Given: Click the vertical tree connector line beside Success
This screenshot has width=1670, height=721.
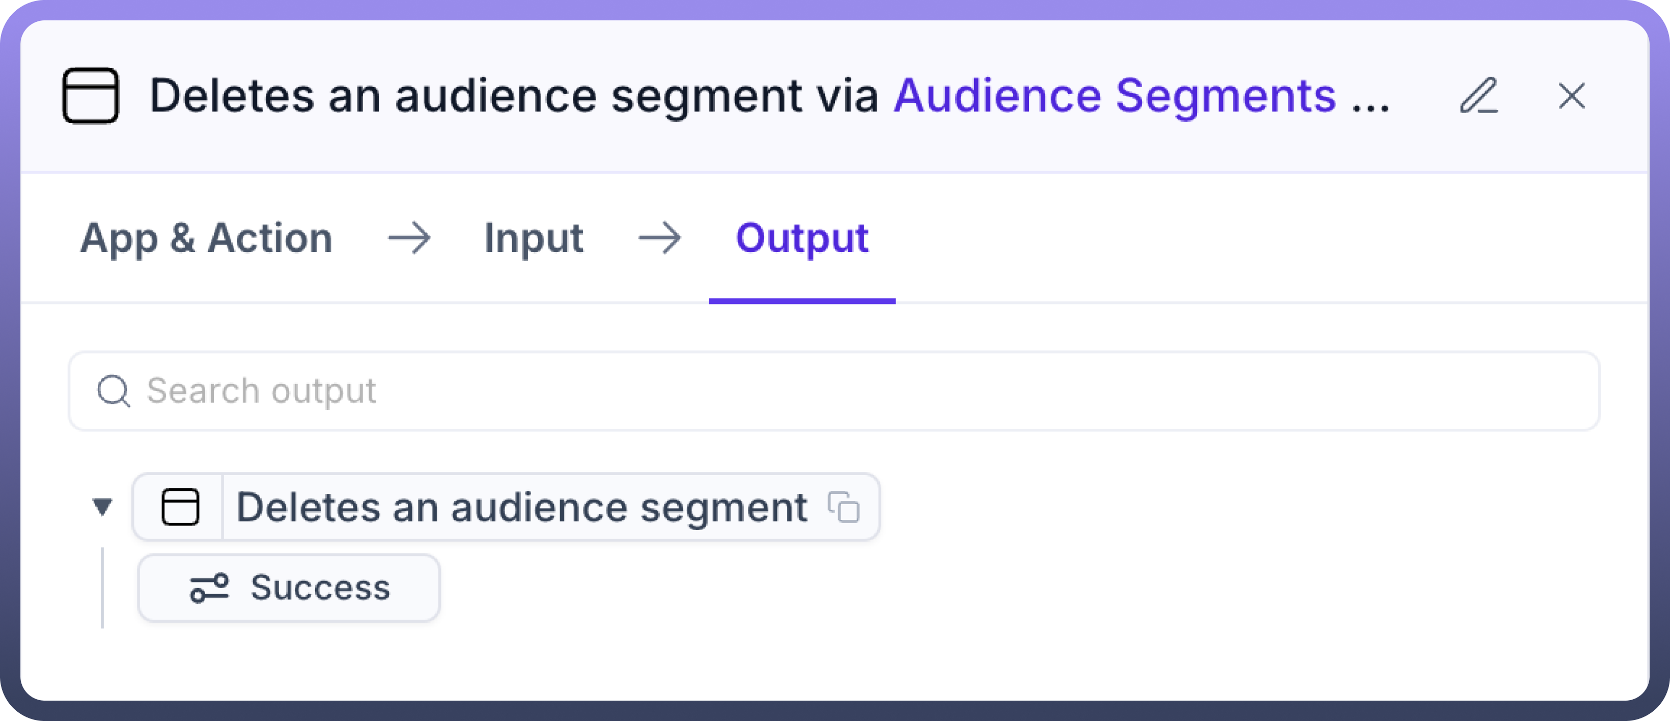Looking at the screenshot, I should 102,588.
